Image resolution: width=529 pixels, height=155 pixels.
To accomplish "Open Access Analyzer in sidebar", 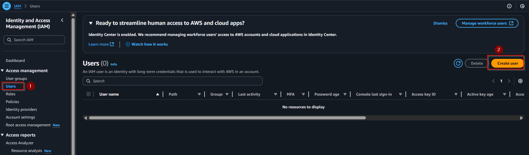I will click(20, 143).
